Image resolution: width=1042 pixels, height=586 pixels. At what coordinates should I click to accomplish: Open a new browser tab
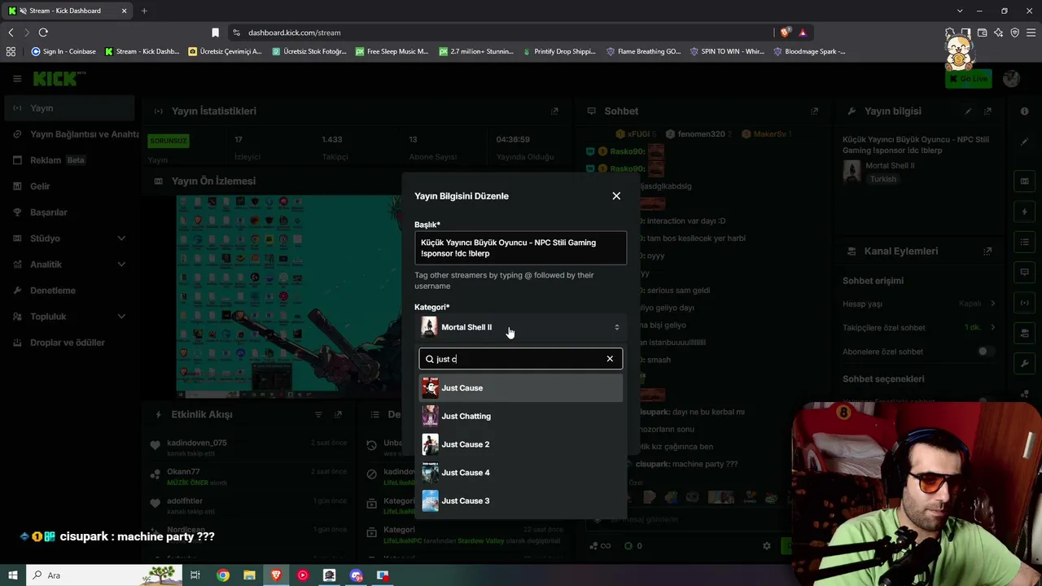pyautogui.click(x=144, y=11)
